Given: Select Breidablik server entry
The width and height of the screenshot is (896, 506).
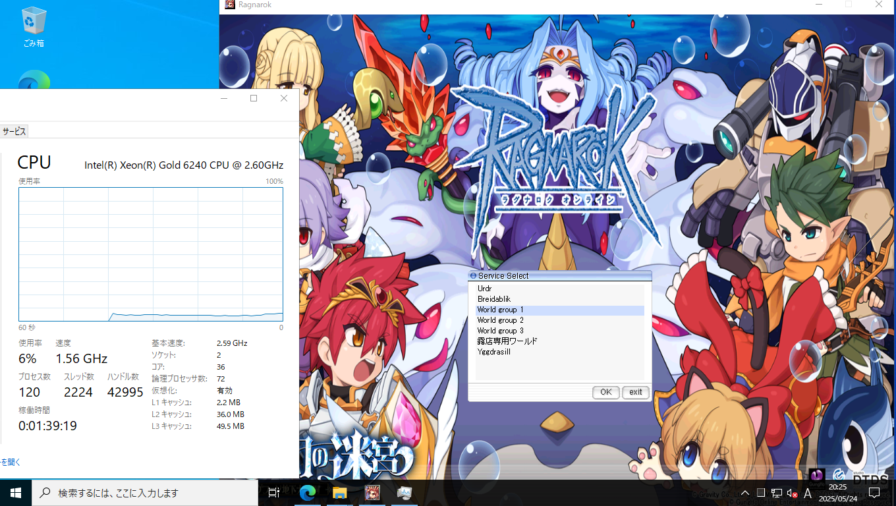Looking at the screenshot, I should pyautogui.click(x=559, y=299).
